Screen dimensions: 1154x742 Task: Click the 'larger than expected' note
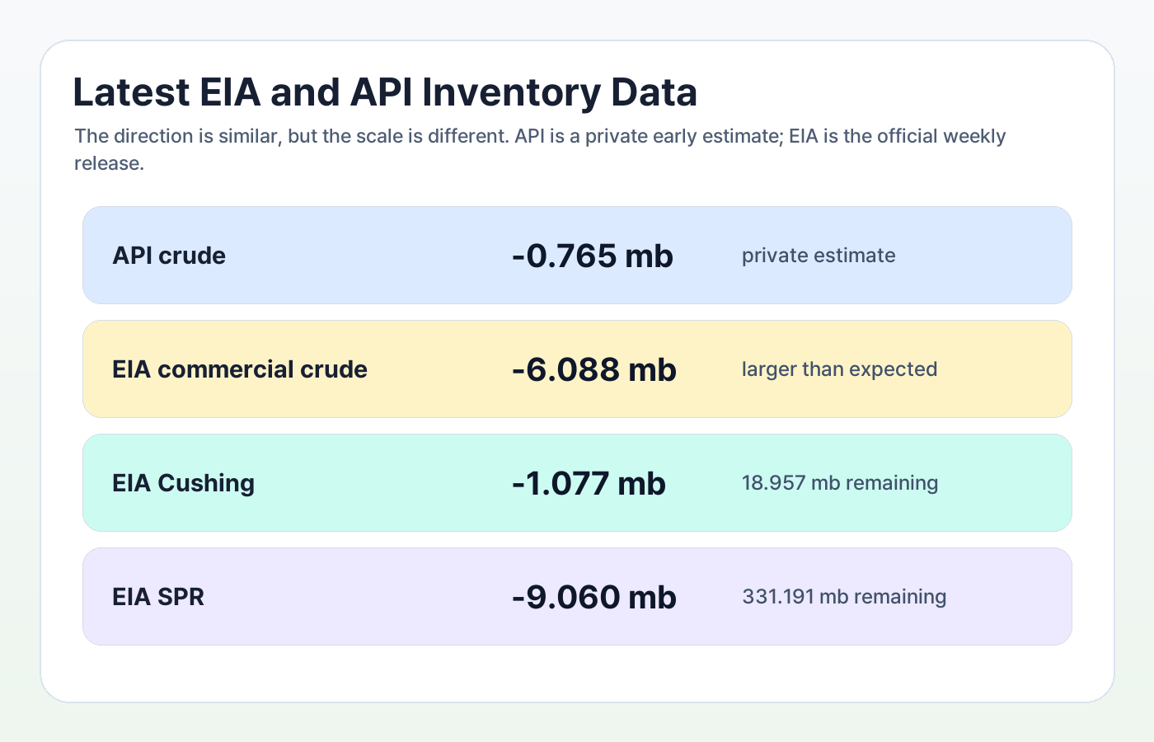pyautogui.click(x=839, y=369)
